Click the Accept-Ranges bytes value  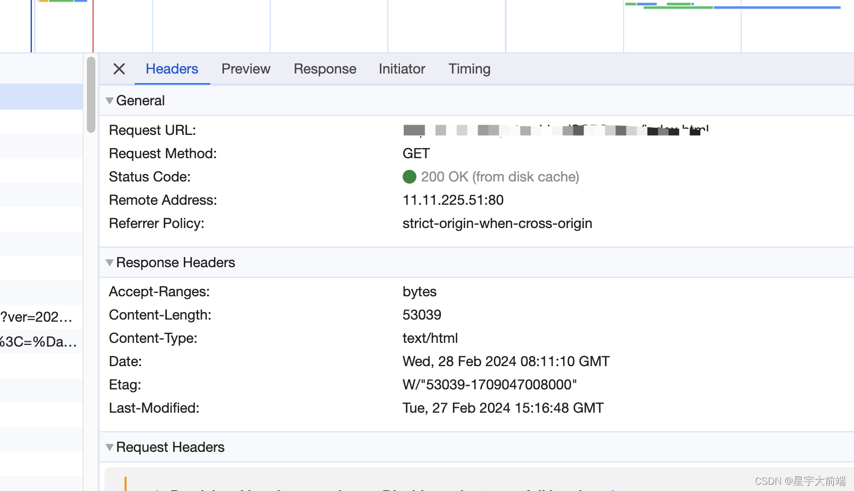420,292
